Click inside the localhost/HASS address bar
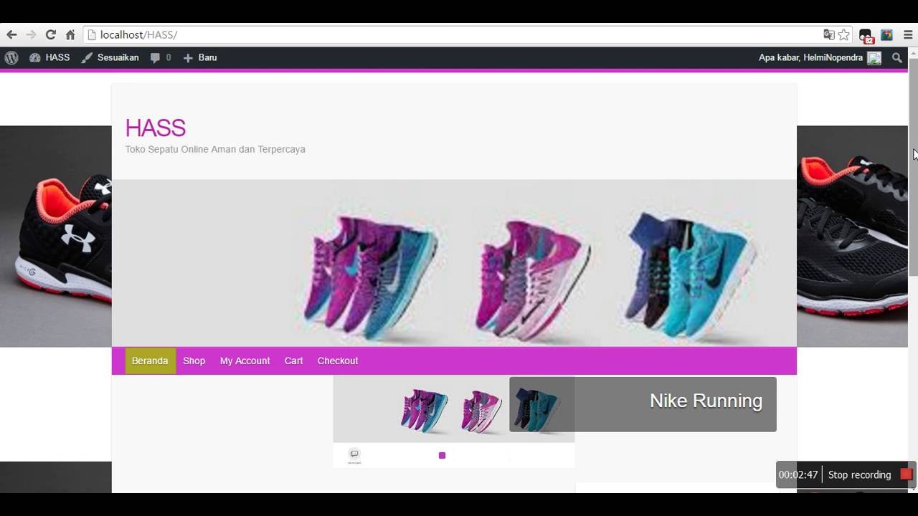918x516 pixels. pos(430,34)
